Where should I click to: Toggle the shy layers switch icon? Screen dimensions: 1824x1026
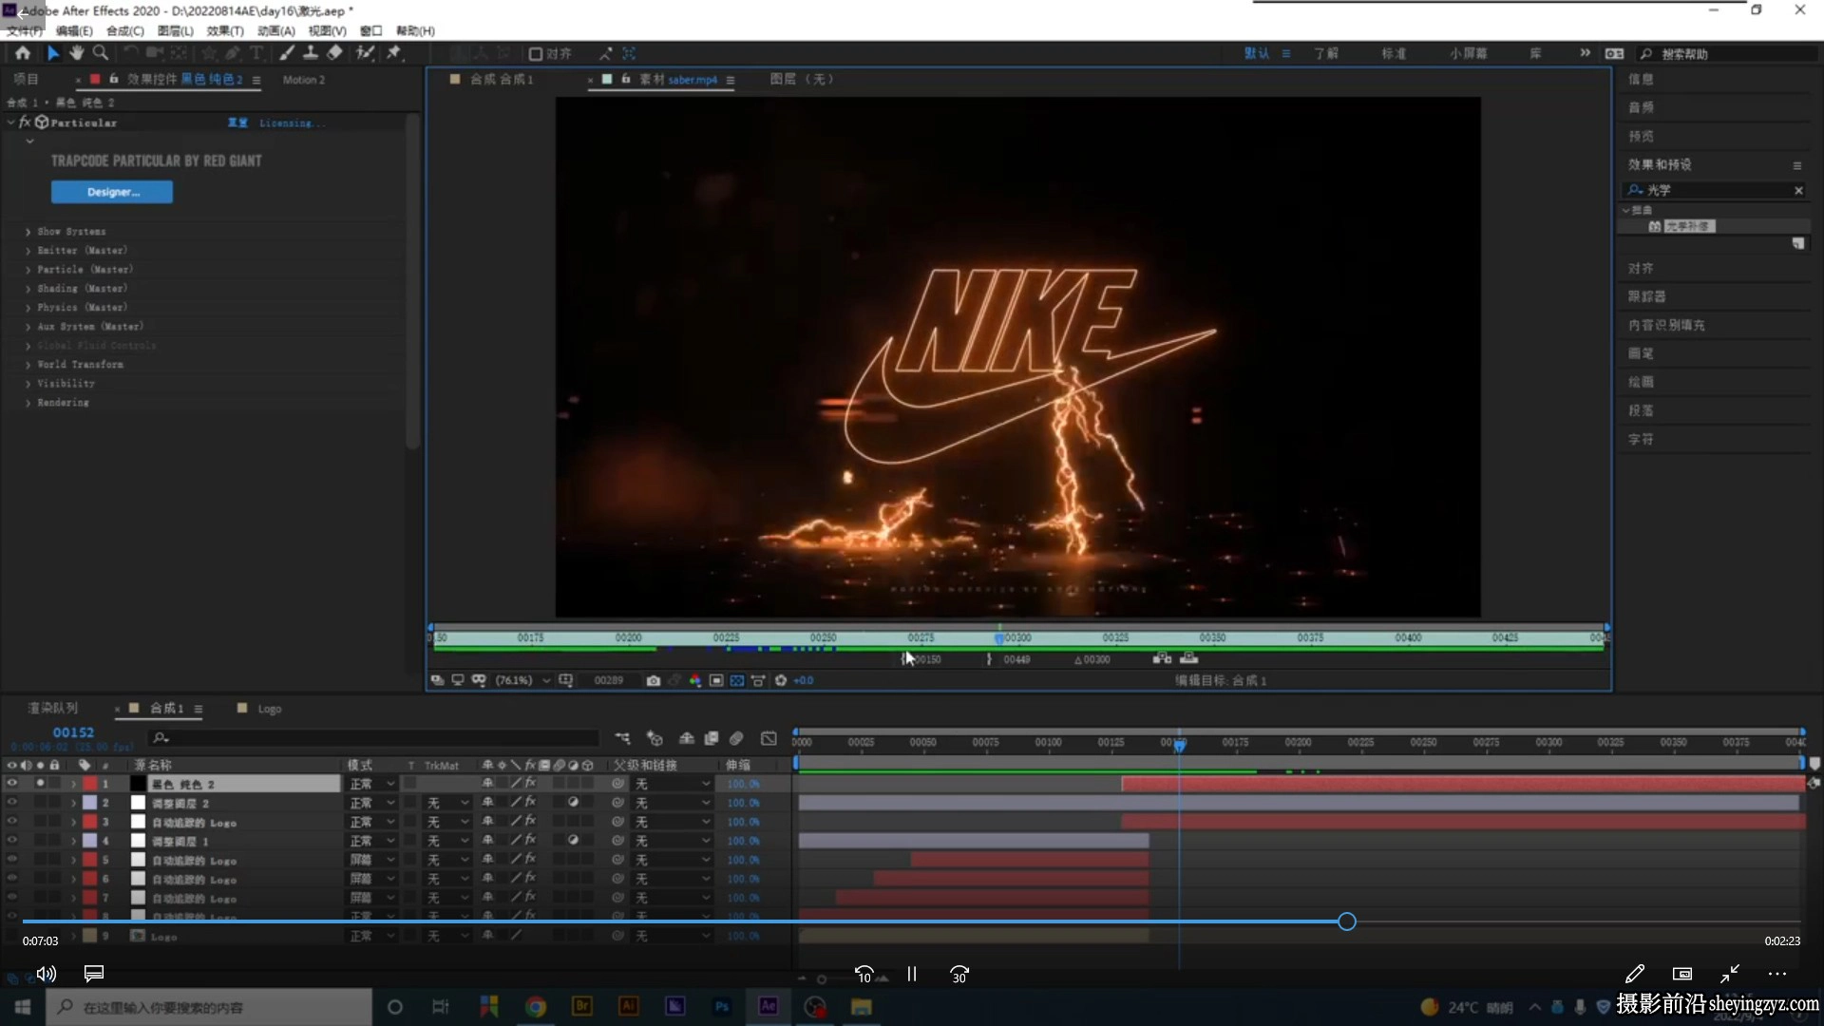[687, 738]
